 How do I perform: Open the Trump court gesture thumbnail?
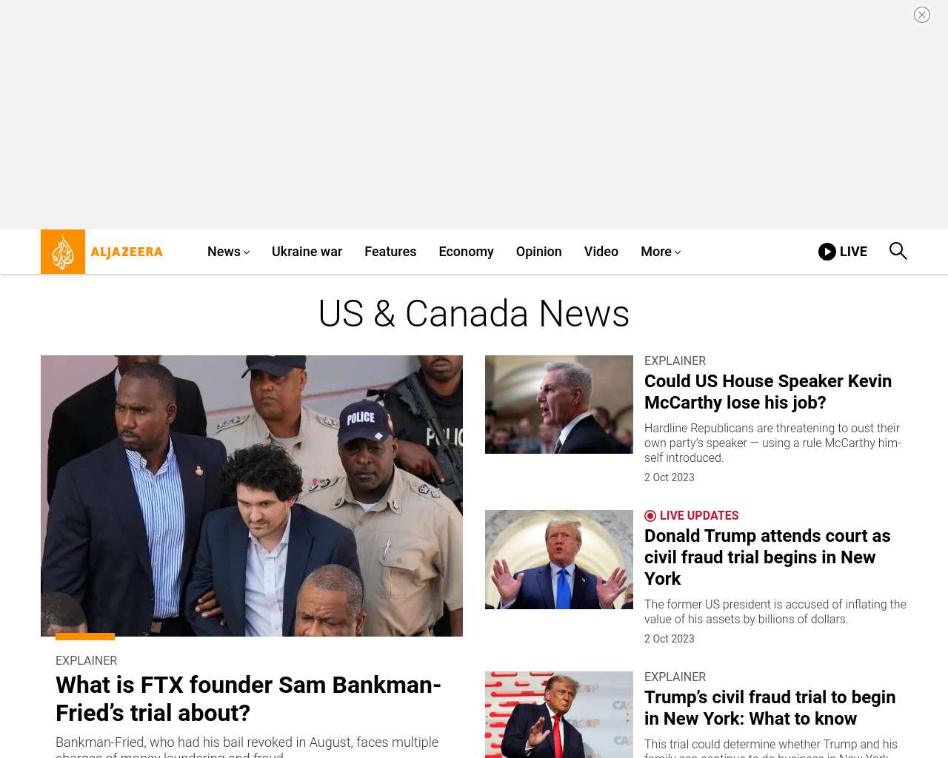[x=559, y=560]
